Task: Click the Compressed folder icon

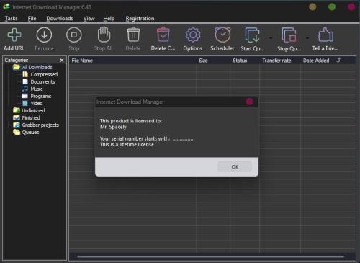Action: pyautogui.click(x=25, y=74)
